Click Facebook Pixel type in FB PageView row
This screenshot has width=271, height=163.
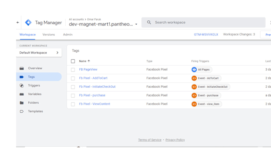pyautogui.click(x=157, y=69)
